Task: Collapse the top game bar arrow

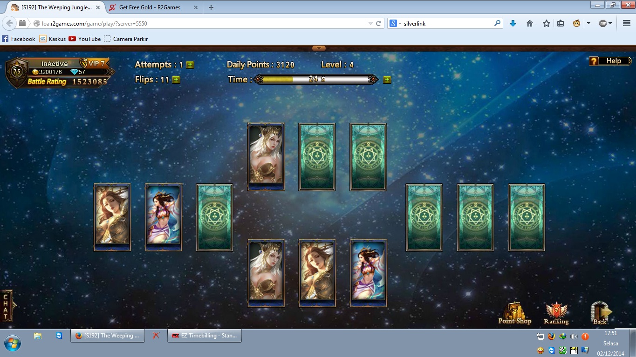Action: click(319, 48)
